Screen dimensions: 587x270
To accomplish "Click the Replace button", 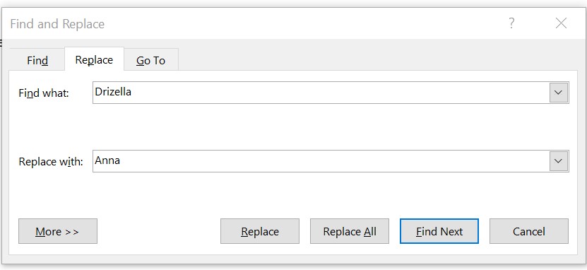I will point(260,231).
